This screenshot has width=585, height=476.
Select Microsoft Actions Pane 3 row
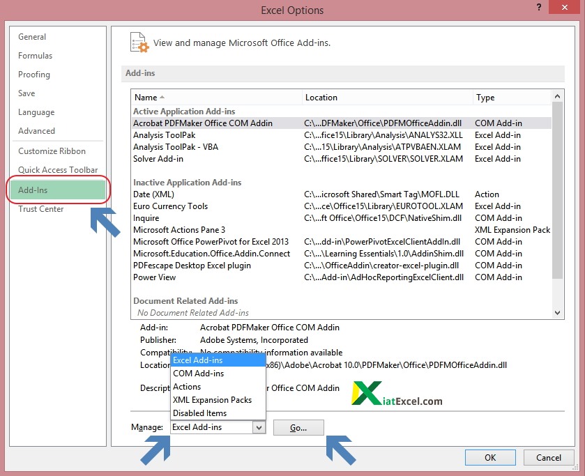click(342, 230)
